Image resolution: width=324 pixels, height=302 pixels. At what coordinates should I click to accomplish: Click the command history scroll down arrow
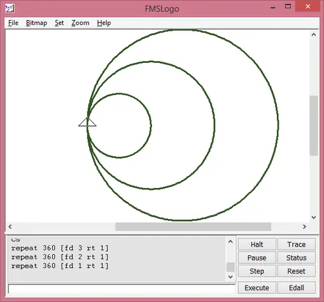point(230,277)
